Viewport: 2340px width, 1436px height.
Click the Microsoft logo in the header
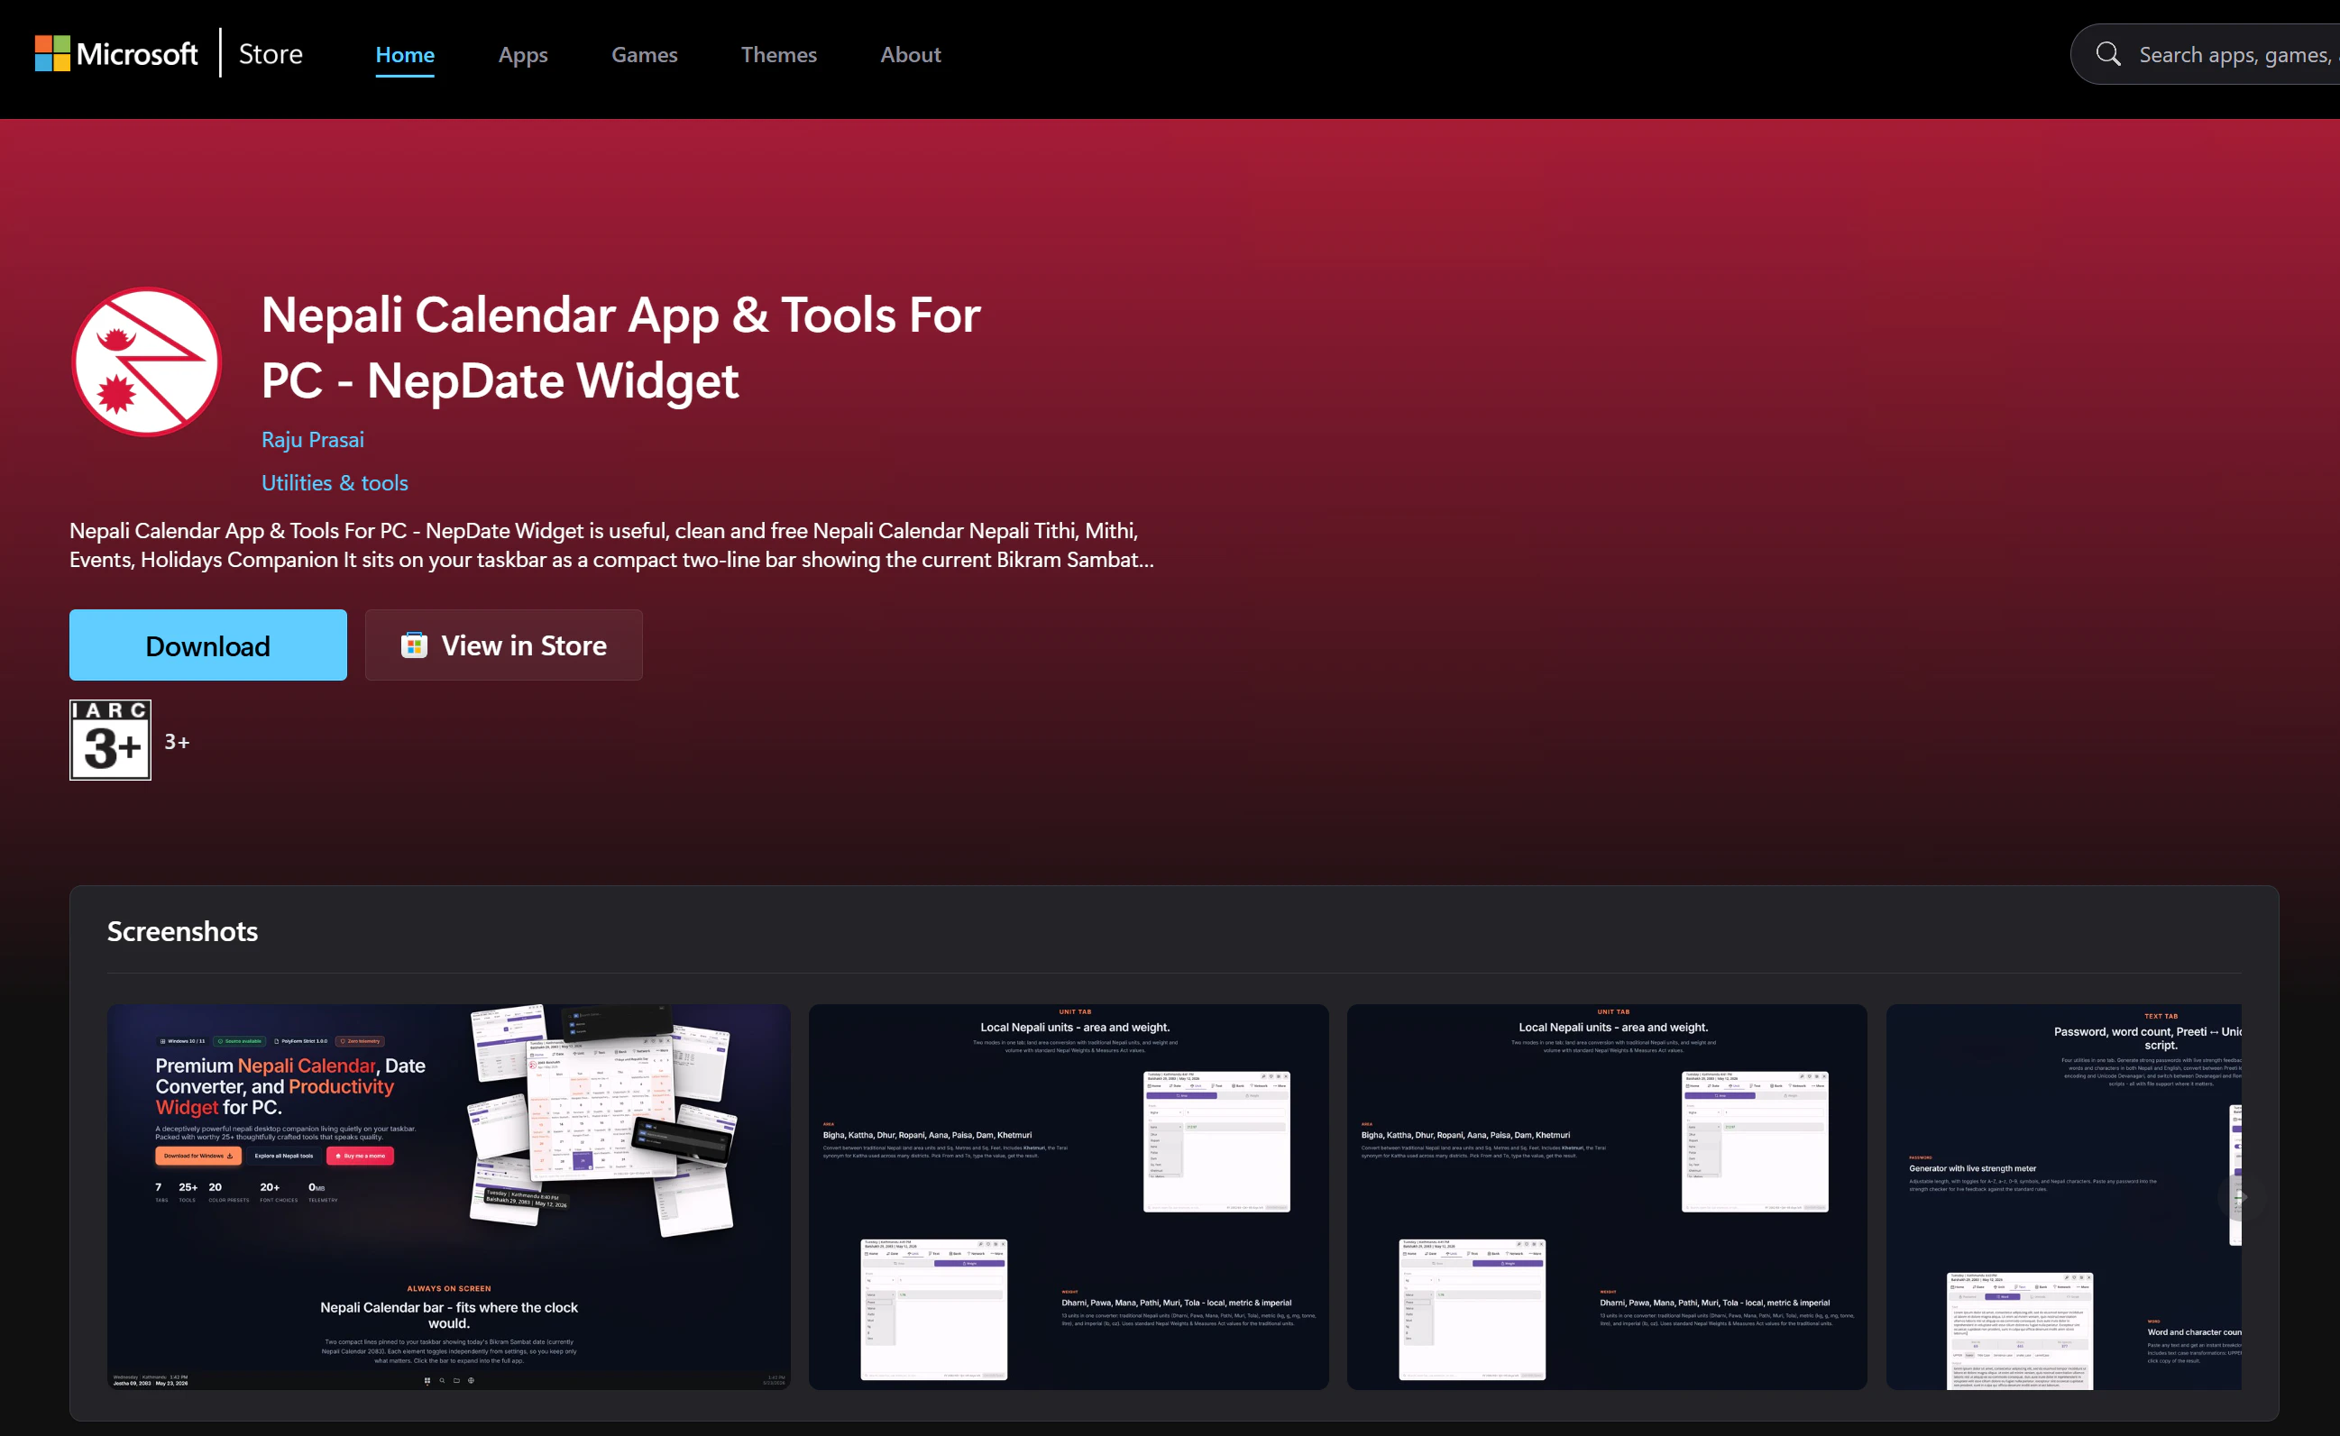point(116,54)
